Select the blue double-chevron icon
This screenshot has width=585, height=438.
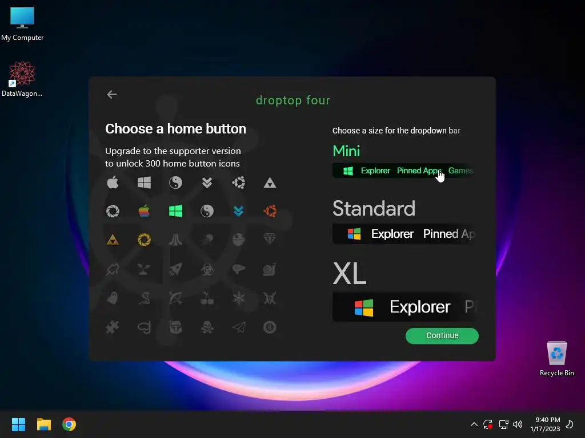[x=238, y=211]
